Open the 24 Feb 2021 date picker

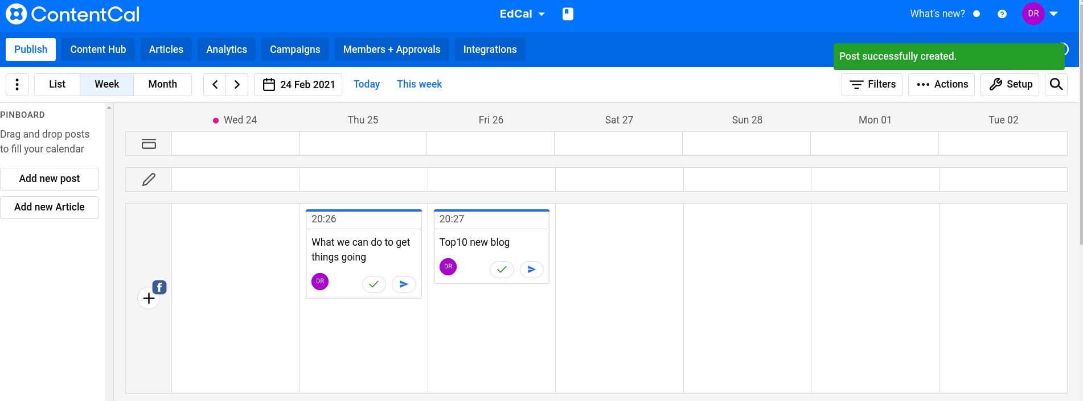point(298,84)
